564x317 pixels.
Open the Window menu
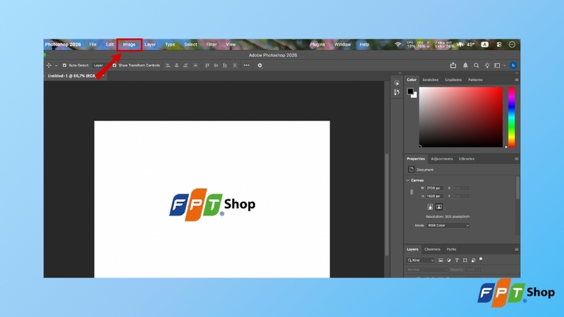[x=343, y=44]
